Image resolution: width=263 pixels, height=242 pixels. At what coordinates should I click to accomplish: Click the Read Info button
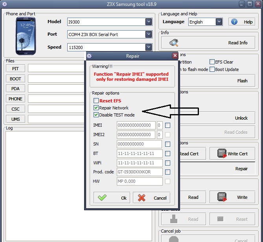208,42
